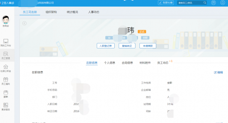228x123 pixels.
Task: Click the 3个月 probation value
Action: tap(170, 104)
